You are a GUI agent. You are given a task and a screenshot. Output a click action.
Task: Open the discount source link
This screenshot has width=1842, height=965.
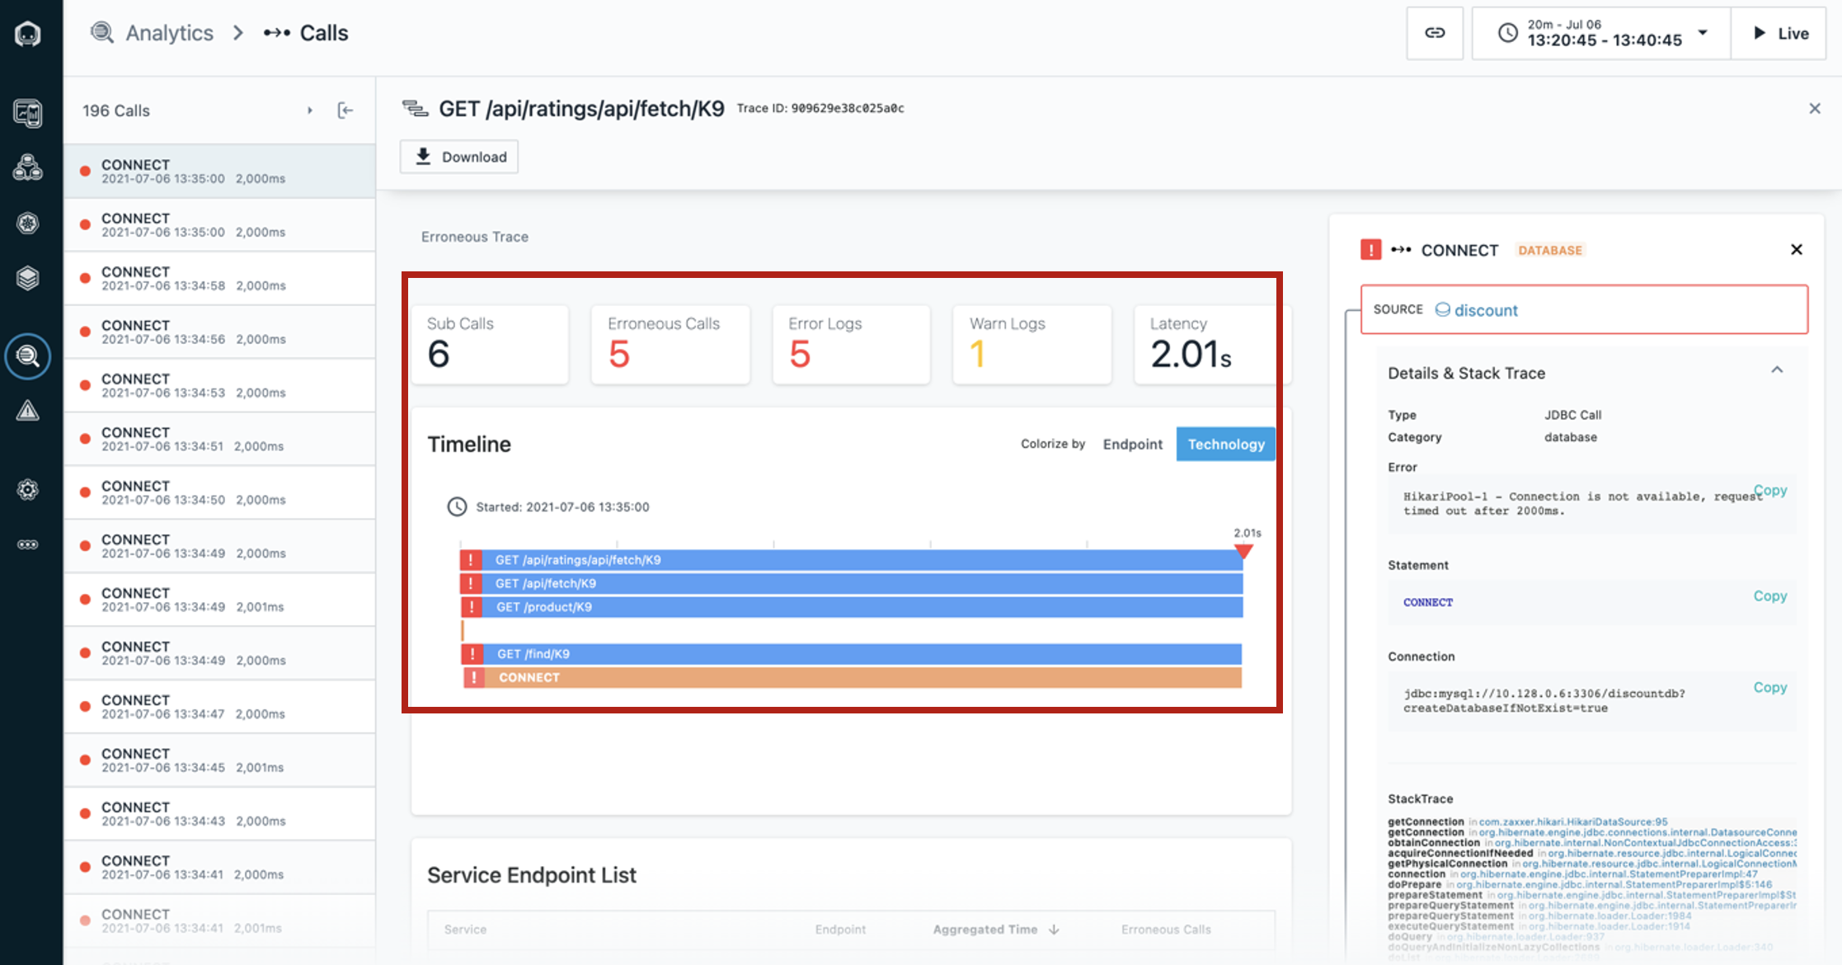point(1485,310)
